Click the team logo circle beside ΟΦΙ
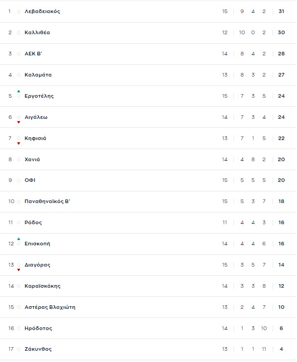297x362 pixels. point(19,181)
